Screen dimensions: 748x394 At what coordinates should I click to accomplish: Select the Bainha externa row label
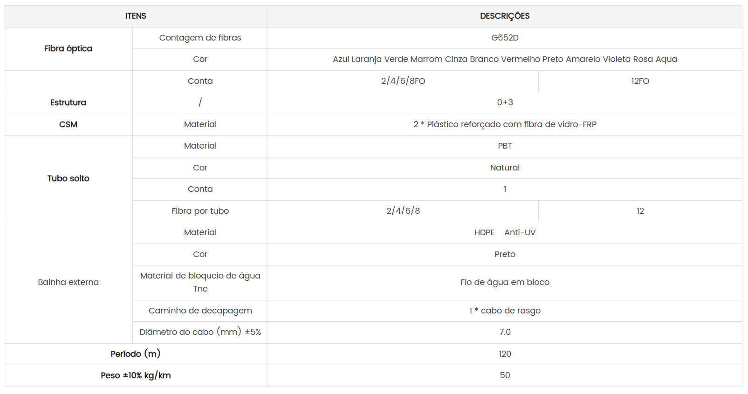pos(68,283)
